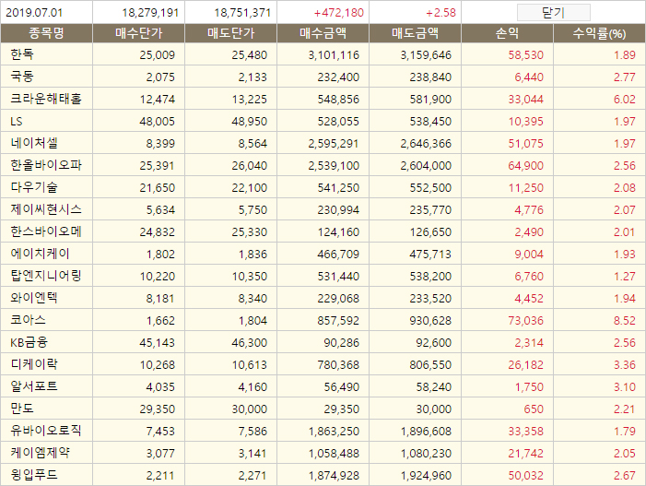646x486 pixels.
Task: Select the 만도 stock name
Action: point(22,409)
